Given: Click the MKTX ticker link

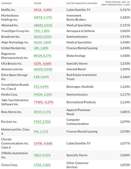Looking at the screenshot, I should [43, 18].
